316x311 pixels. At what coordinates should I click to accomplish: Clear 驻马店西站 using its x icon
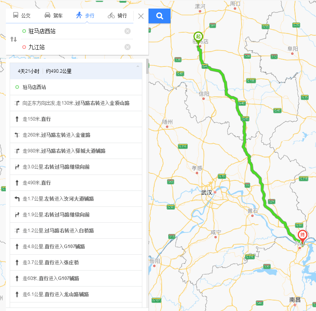pos(128,31)
